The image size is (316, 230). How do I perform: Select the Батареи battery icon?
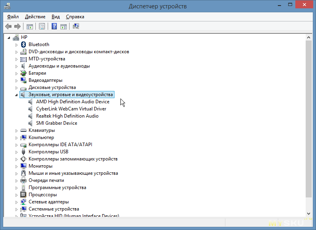[23, 73]
